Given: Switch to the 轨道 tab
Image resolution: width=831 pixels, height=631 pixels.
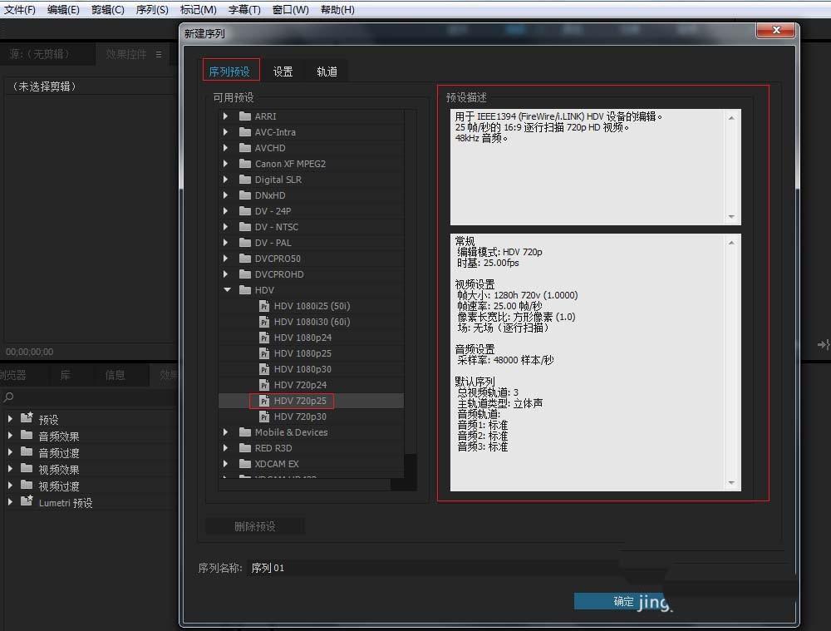Looking at the screenshot, I should (327, 71).
